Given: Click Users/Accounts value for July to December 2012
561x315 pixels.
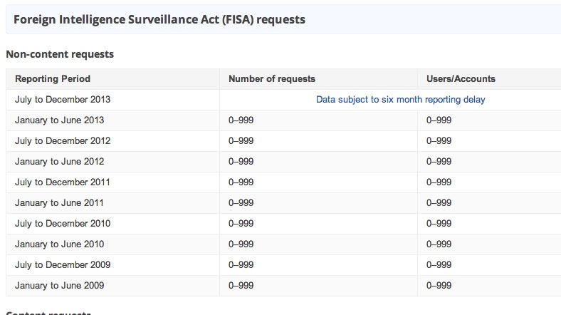Looking at the screenshot, I should click(439, 140).
